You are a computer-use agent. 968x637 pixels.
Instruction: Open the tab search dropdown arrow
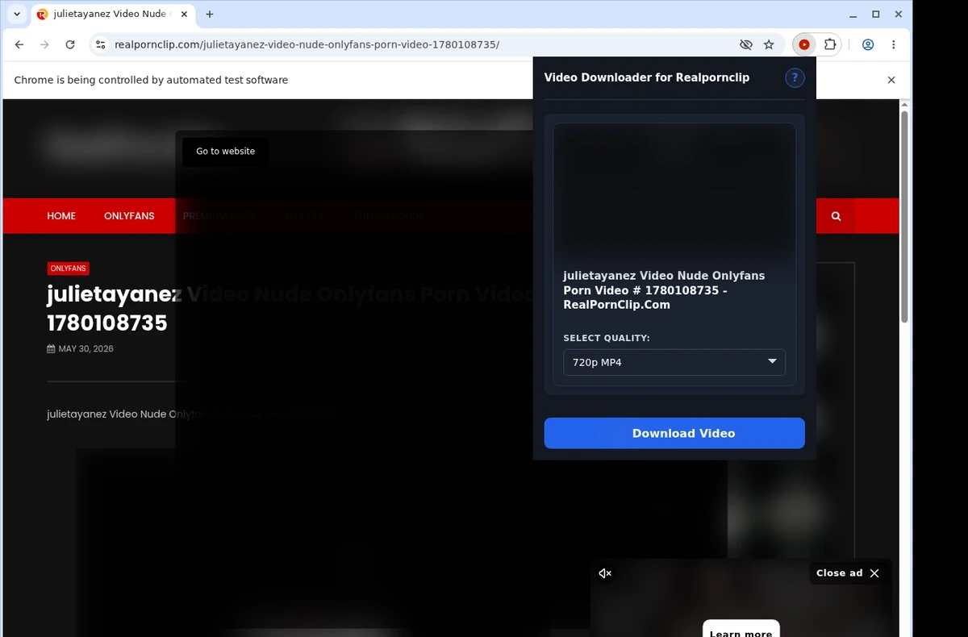coord(17,15)
